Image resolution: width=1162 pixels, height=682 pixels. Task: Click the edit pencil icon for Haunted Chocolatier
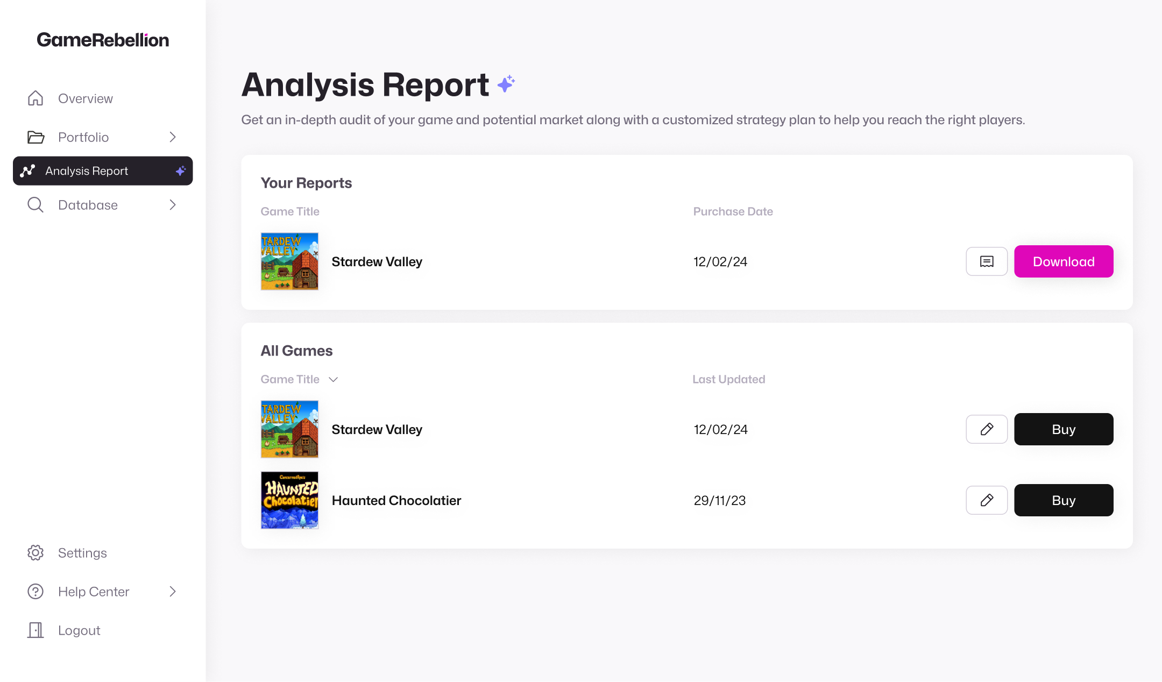tap(987, 500)
